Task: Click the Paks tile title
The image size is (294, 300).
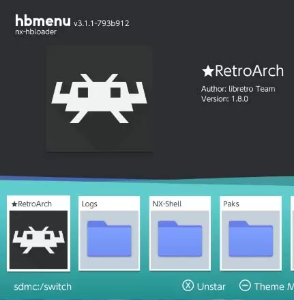Action: click(x=231, y=204)
